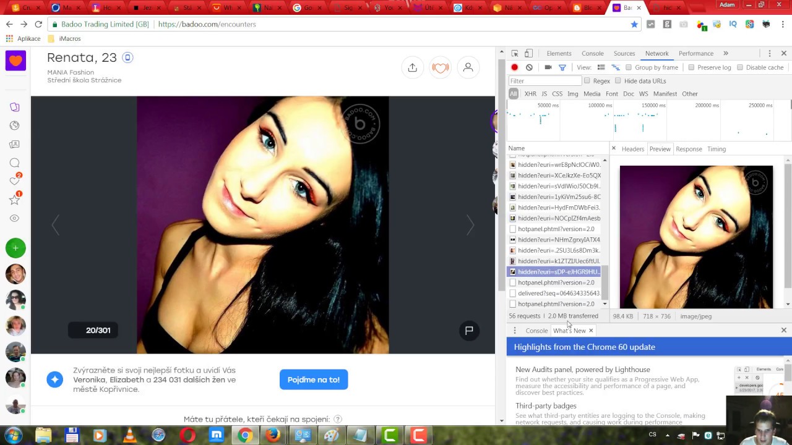Close the What's New drawer tab
The width and height of the screenshot is (792, 445).
click(591, 331)
